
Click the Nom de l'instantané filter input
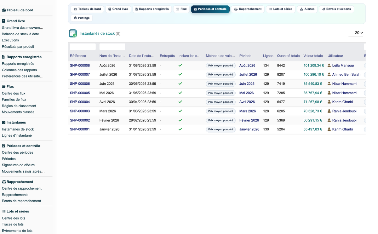[x=112, y=47]
